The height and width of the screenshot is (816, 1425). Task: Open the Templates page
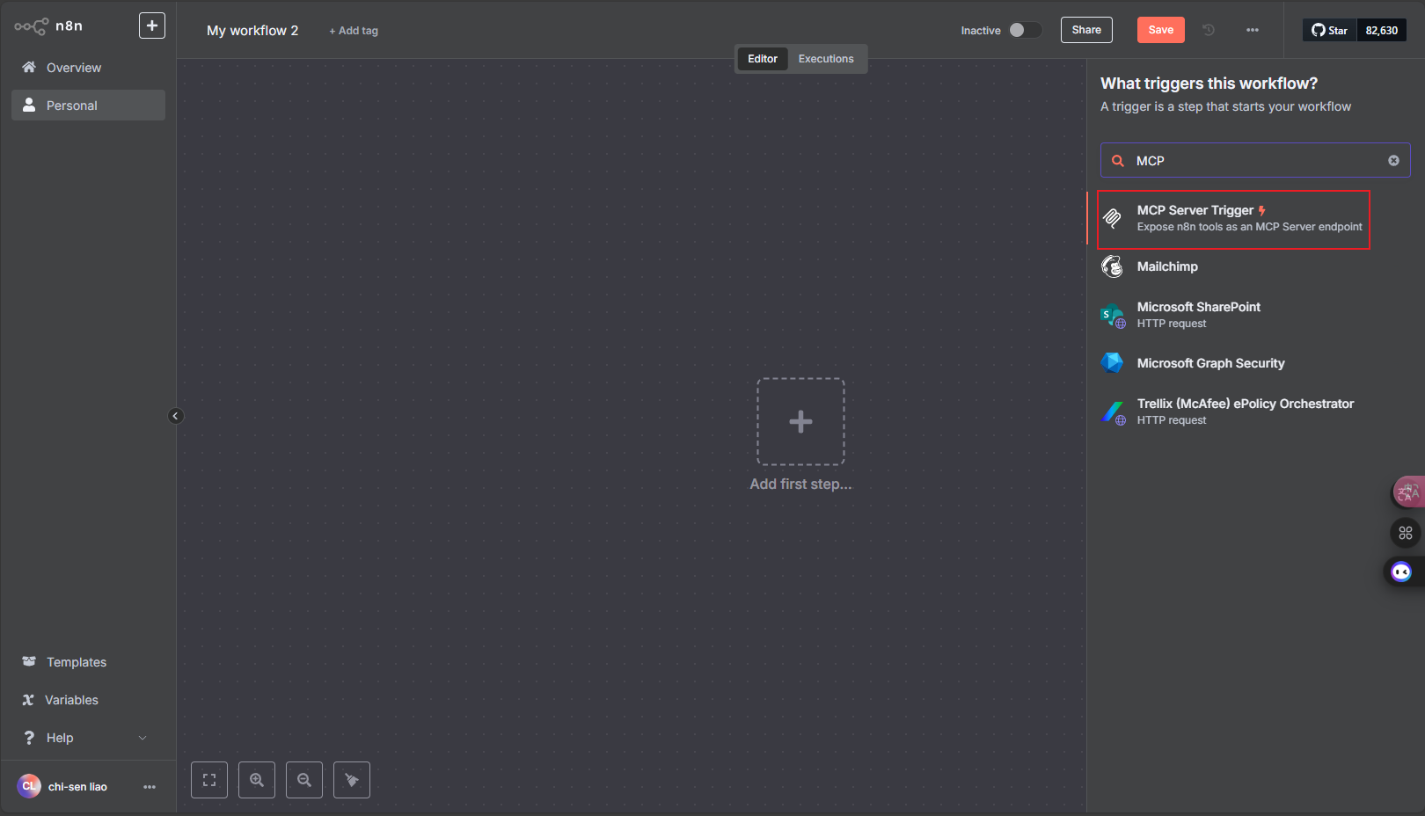pyautogui.click(x=76, y=661)
